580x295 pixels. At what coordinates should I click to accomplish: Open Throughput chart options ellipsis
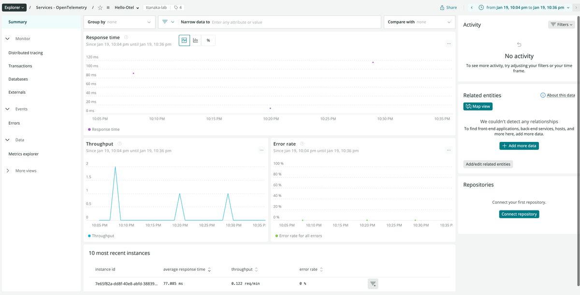click(261, 150)
